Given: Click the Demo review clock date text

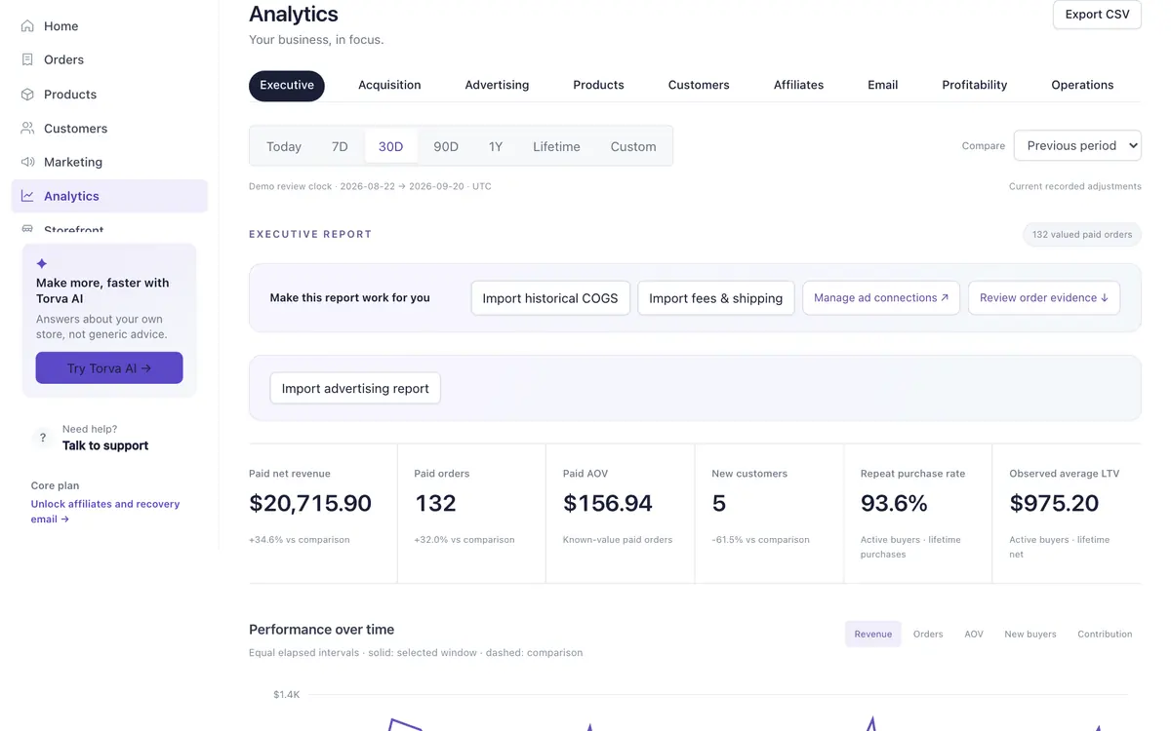Looking at the screenshot, I should 370,186.
